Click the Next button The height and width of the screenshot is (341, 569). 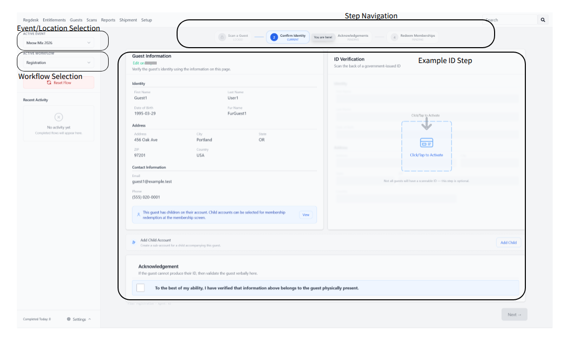(x=514, y=315)
